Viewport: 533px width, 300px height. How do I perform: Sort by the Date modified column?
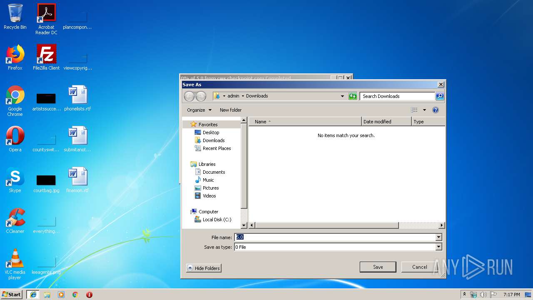coord(386,122)
